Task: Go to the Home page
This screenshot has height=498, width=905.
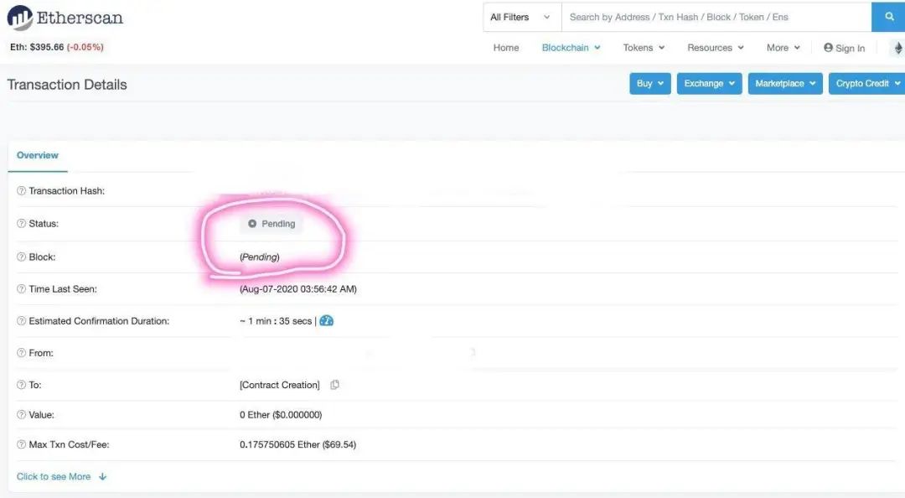Action: point(506,48)
